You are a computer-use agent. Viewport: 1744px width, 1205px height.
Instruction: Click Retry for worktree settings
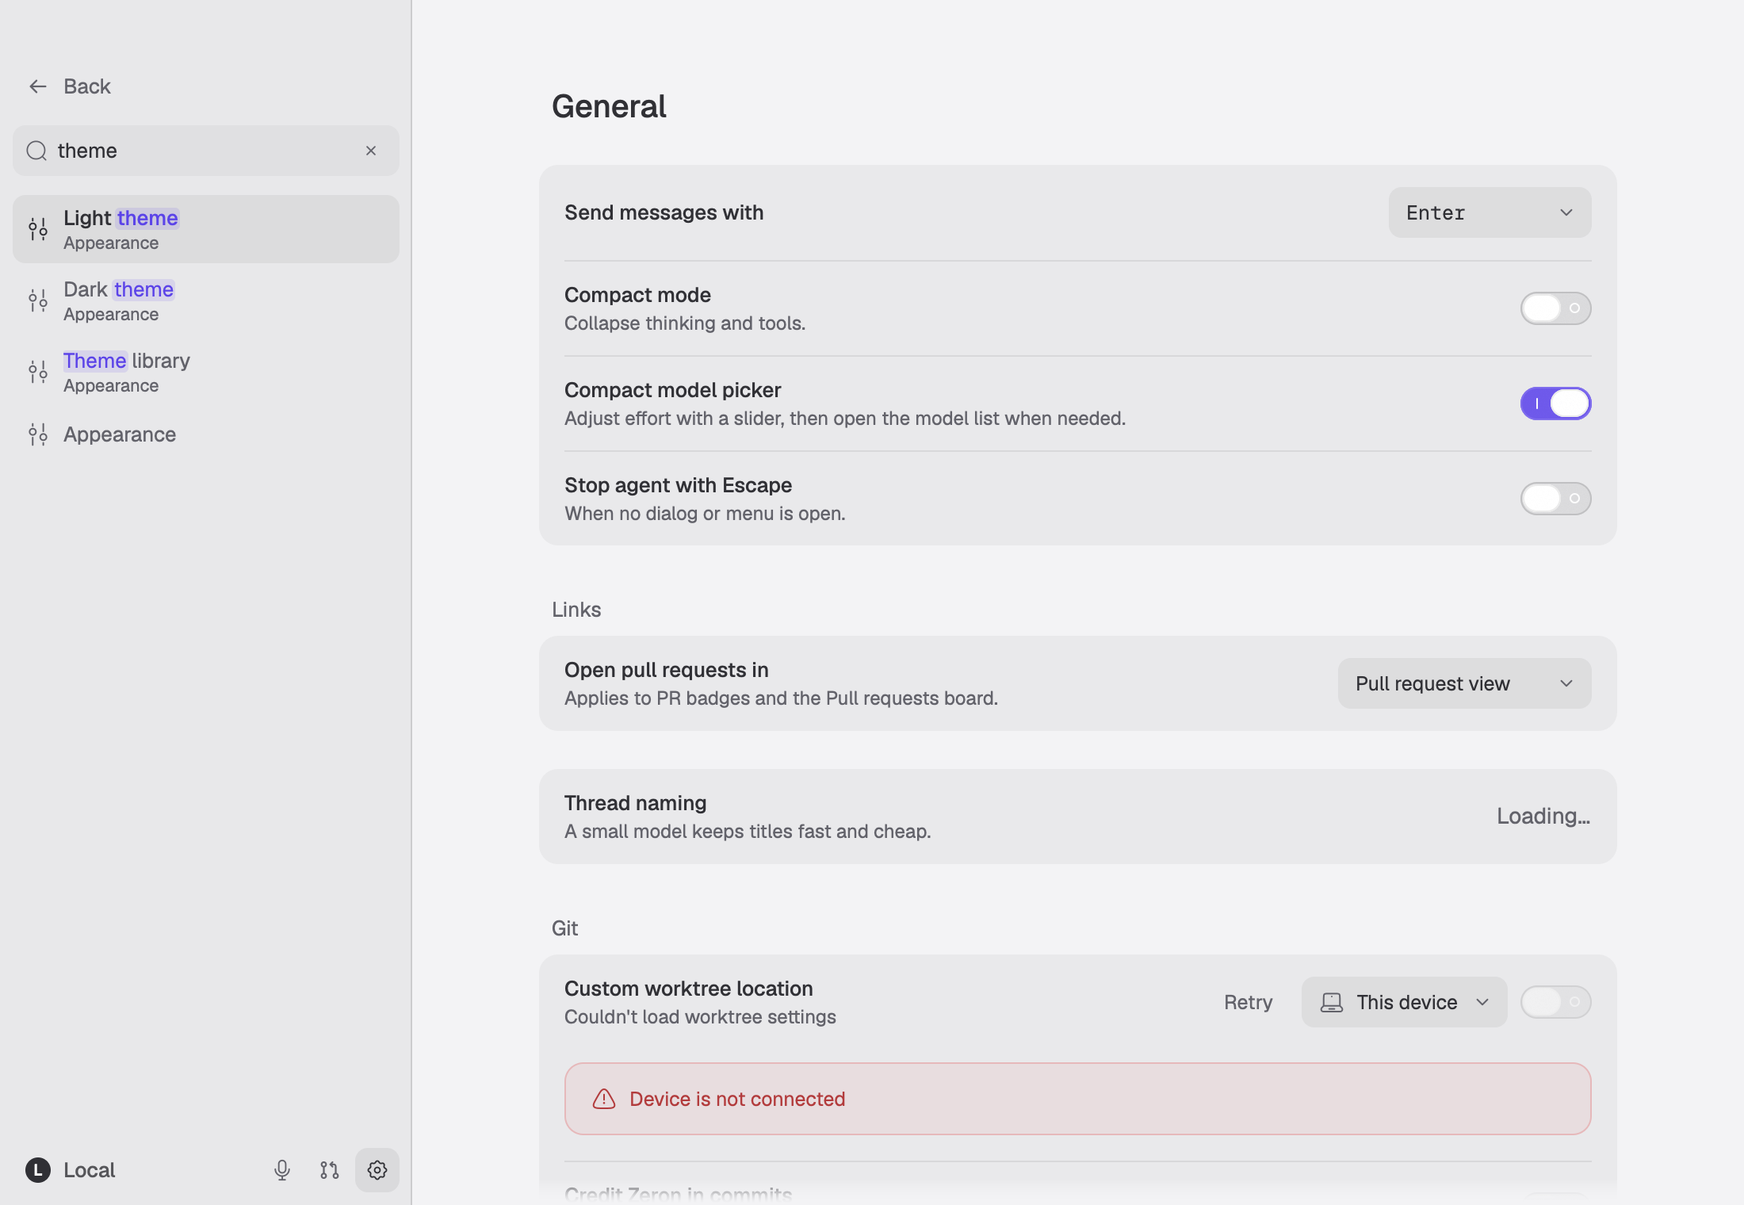(x=1248, y=1002)
